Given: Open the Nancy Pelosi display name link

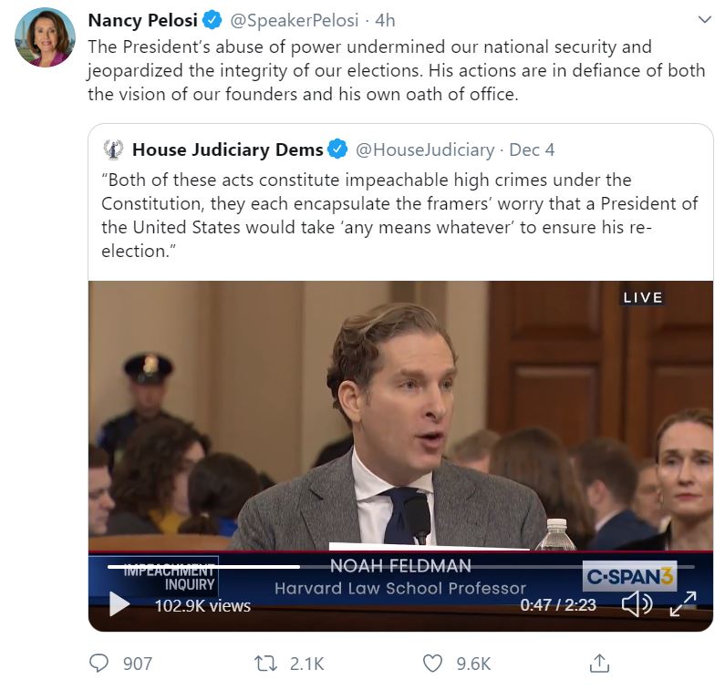Looking at the screenshot, I should coord(143,20).
